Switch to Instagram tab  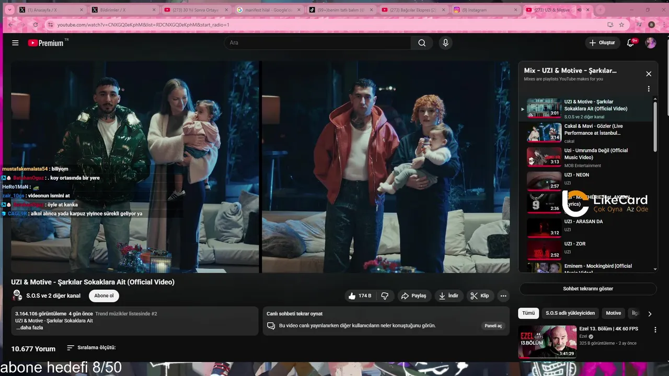pos(485,10)
